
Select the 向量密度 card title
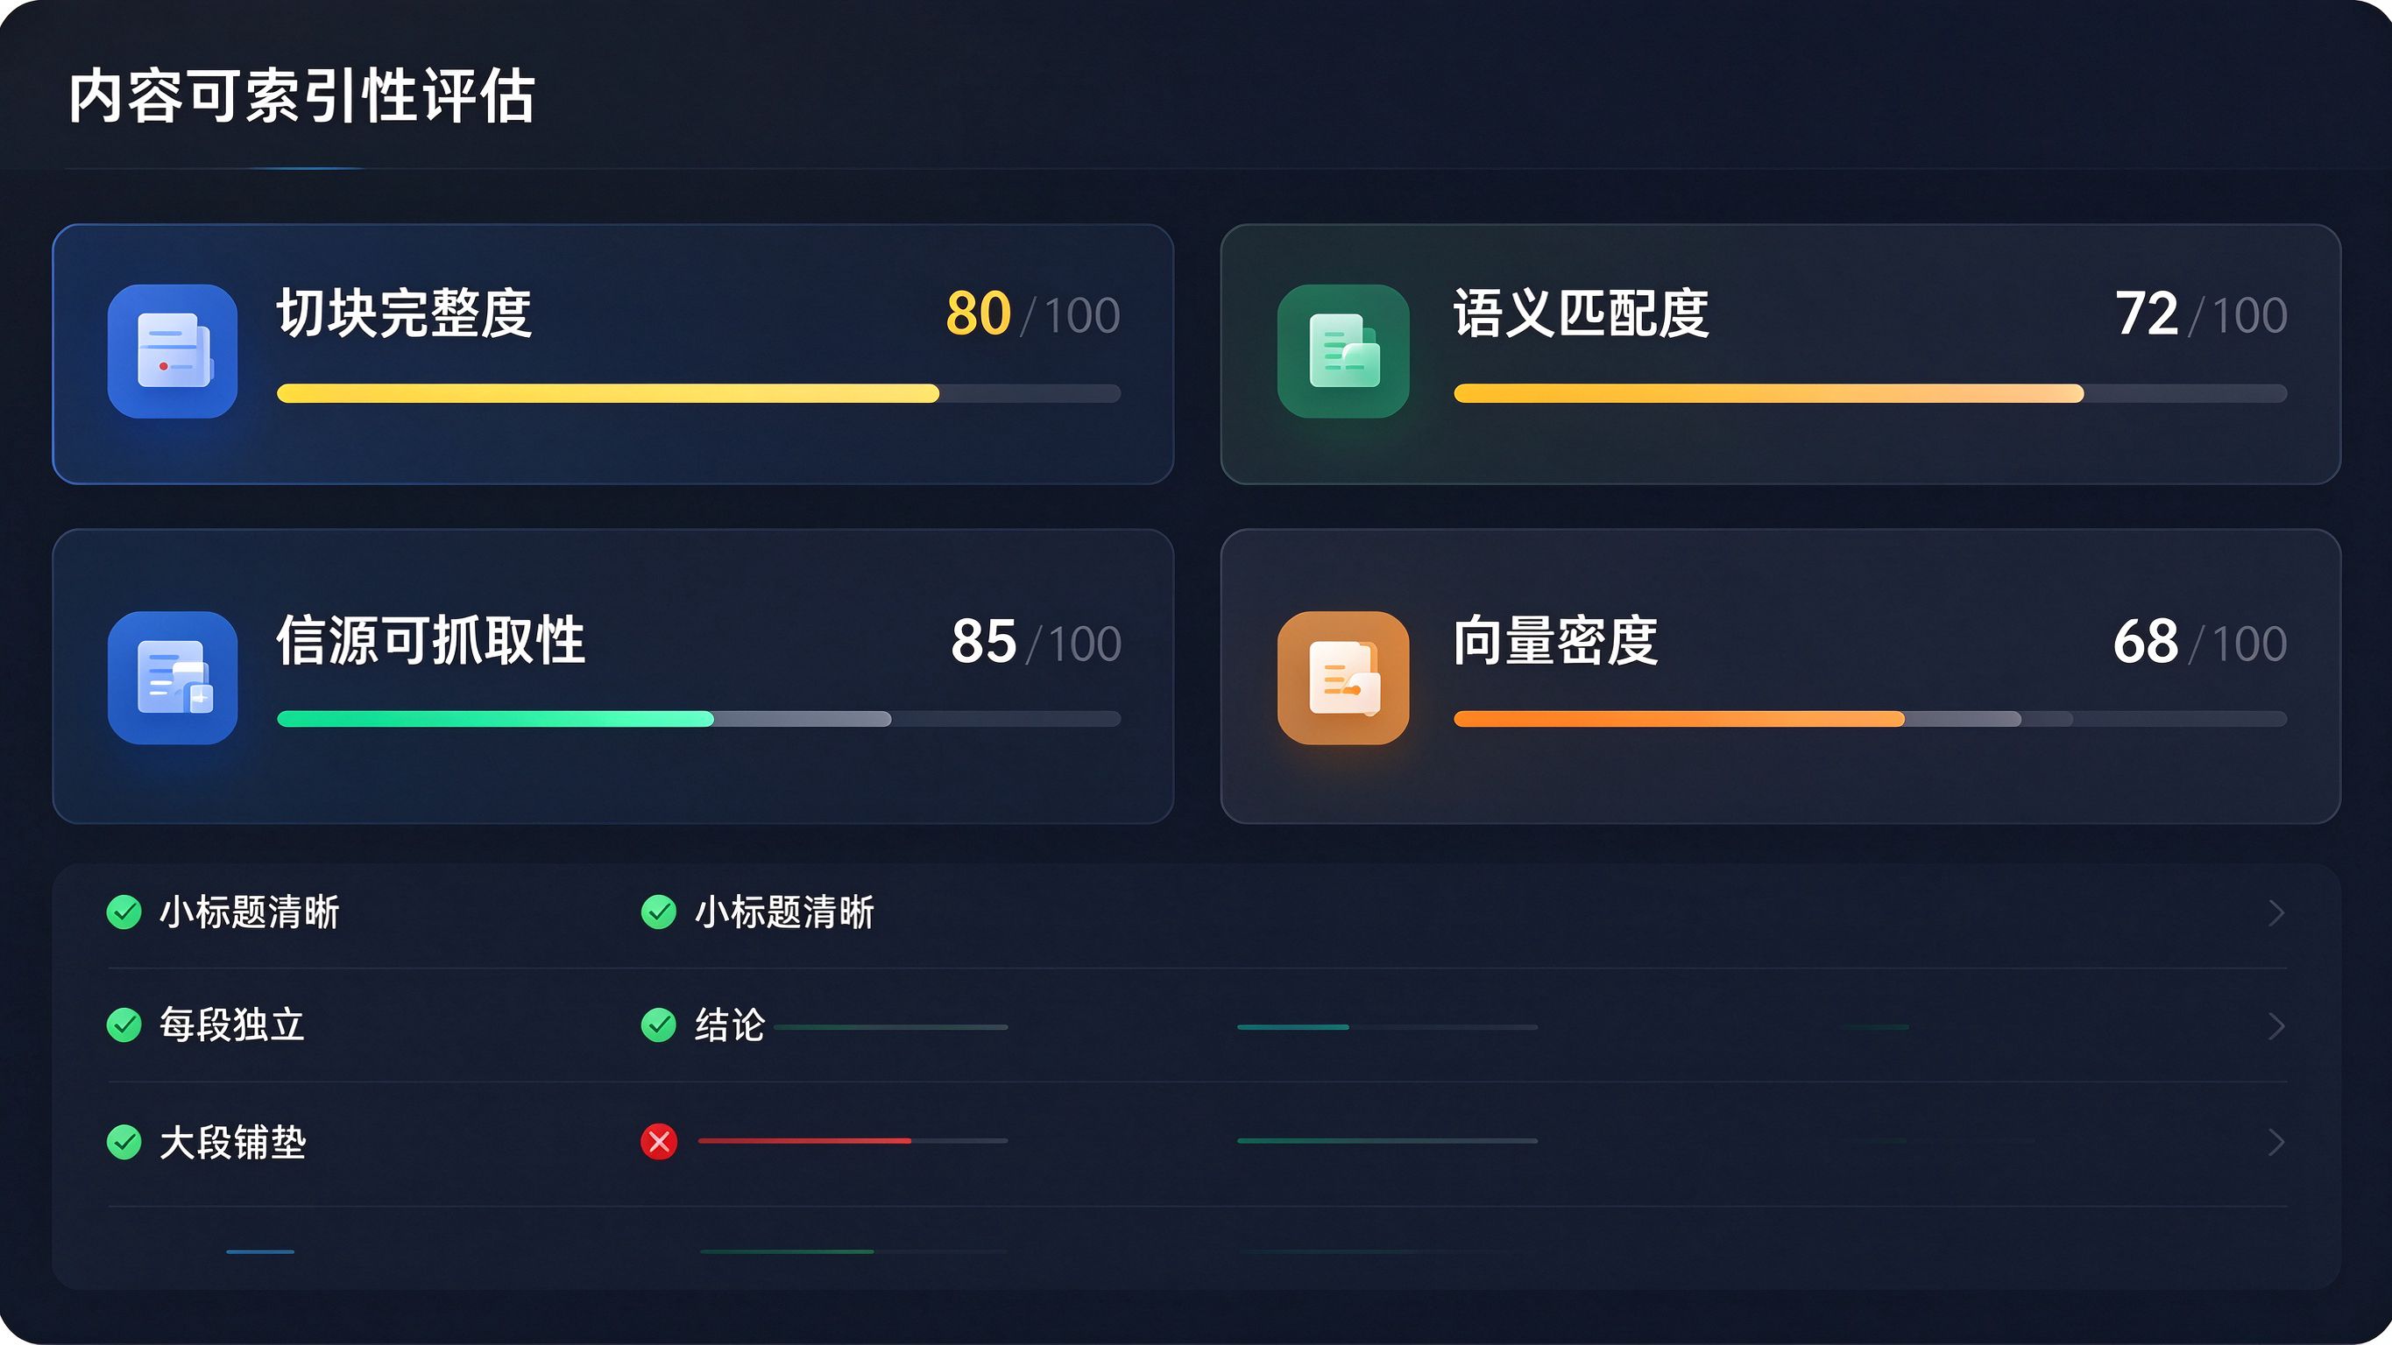[1555, 640]
